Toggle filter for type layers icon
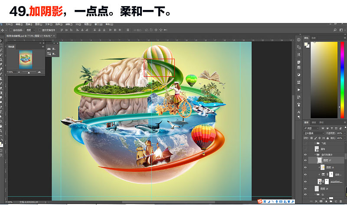 coord(332,128)
